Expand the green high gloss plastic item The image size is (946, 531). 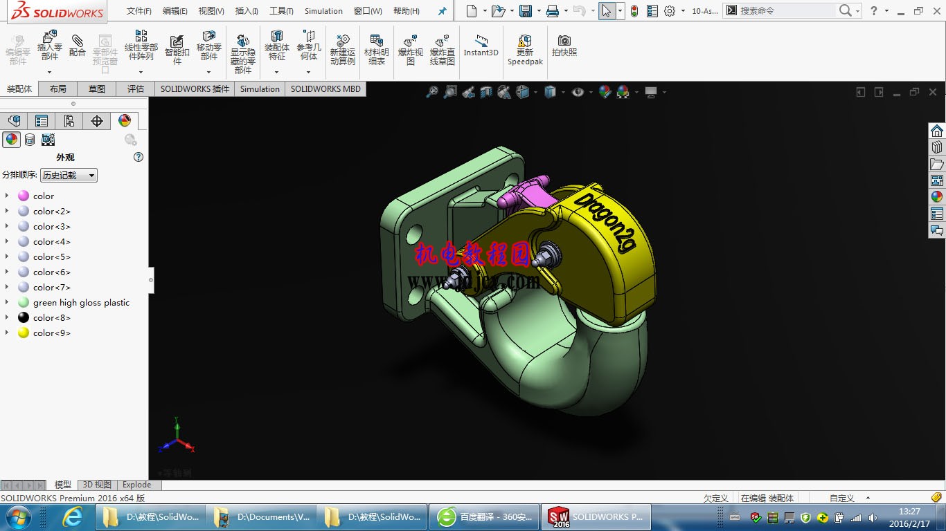click(x=7, y=302)
